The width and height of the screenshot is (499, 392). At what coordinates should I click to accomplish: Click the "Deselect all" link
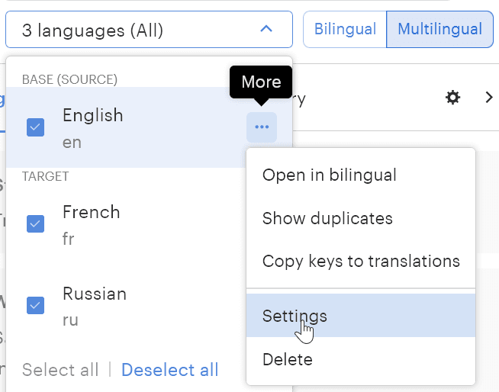169,370
